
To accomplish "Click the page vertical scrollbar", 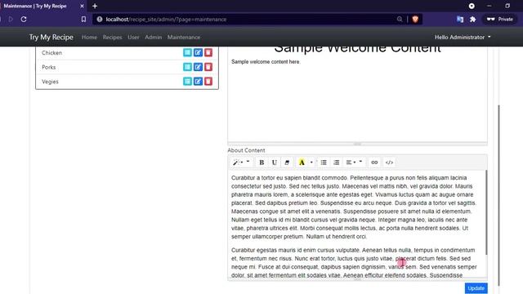I will pos(499,195).
